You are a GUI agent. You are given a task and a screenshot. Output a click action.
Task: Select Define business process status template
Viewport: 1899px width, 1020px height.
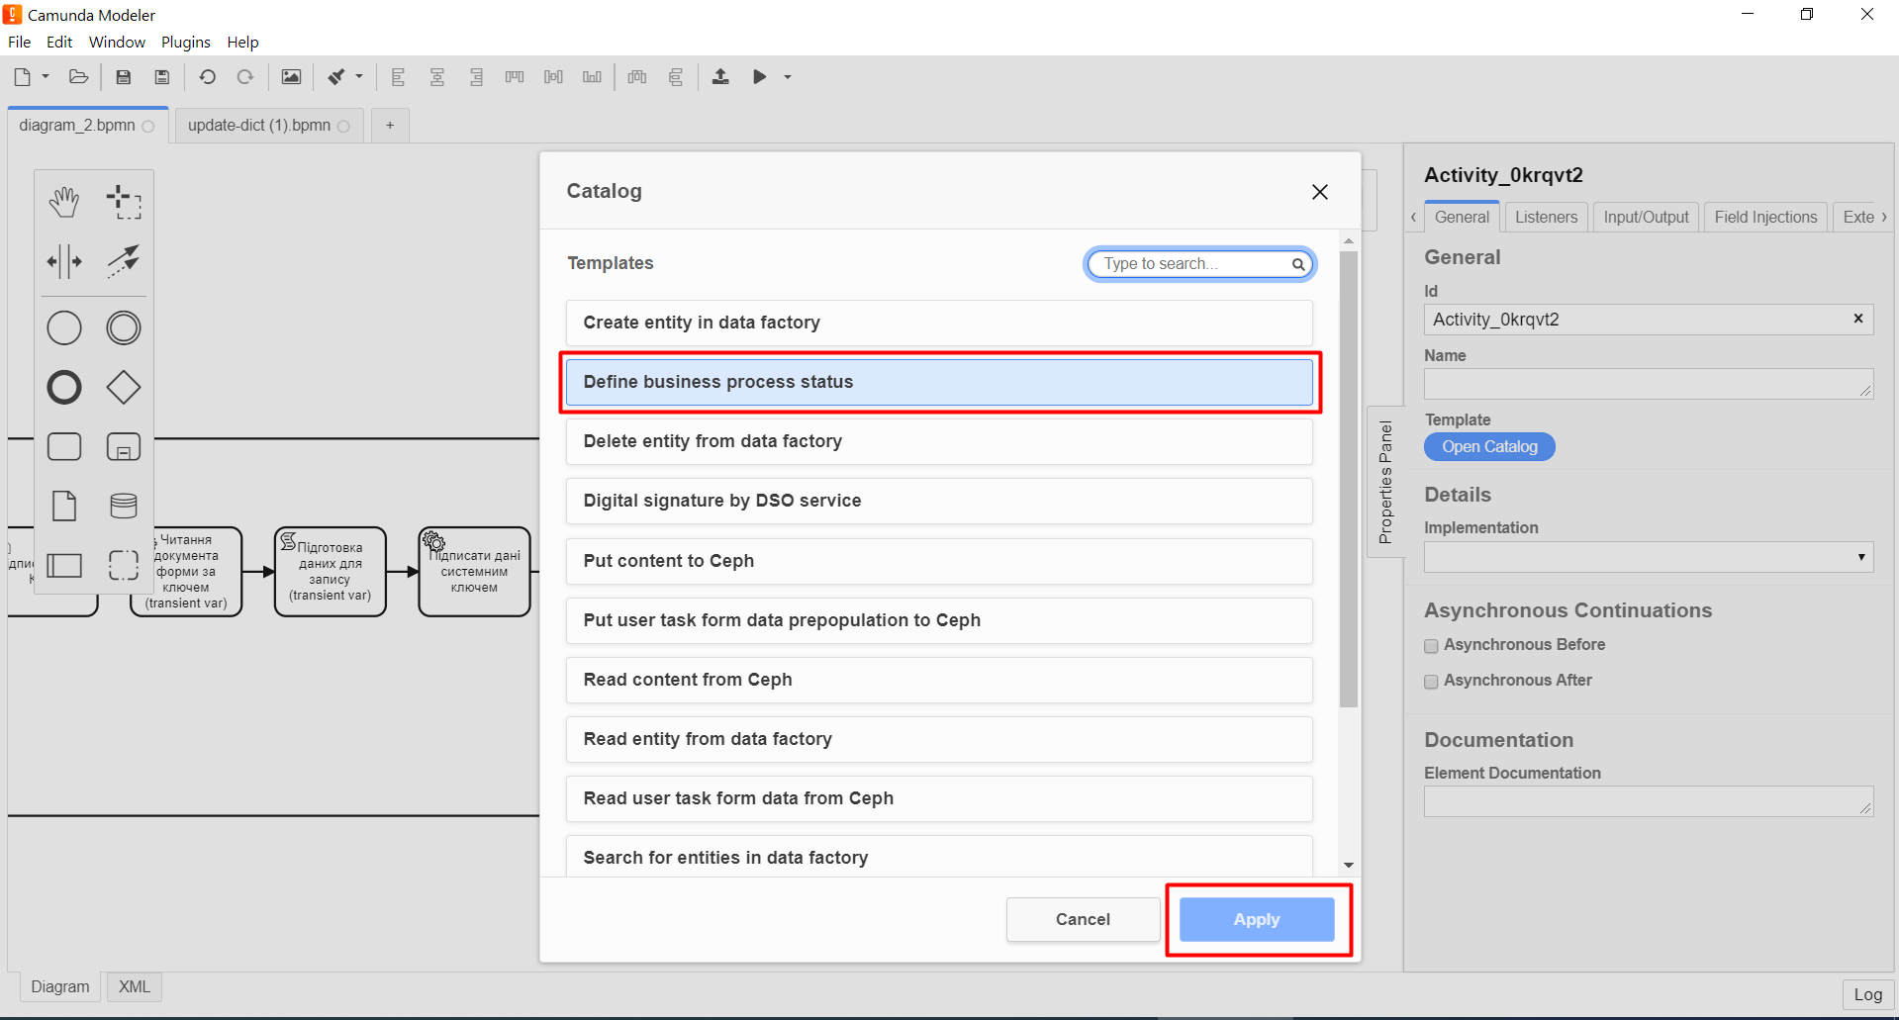[939, 382]
